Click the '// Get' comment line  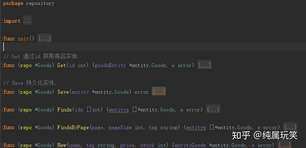tap(41, 56)
